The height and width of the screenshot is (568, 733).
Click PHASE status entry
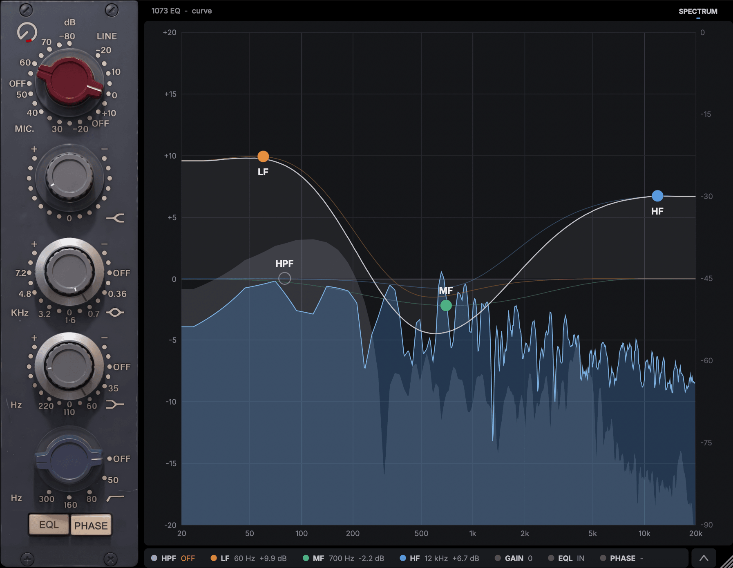click(621, 558)
